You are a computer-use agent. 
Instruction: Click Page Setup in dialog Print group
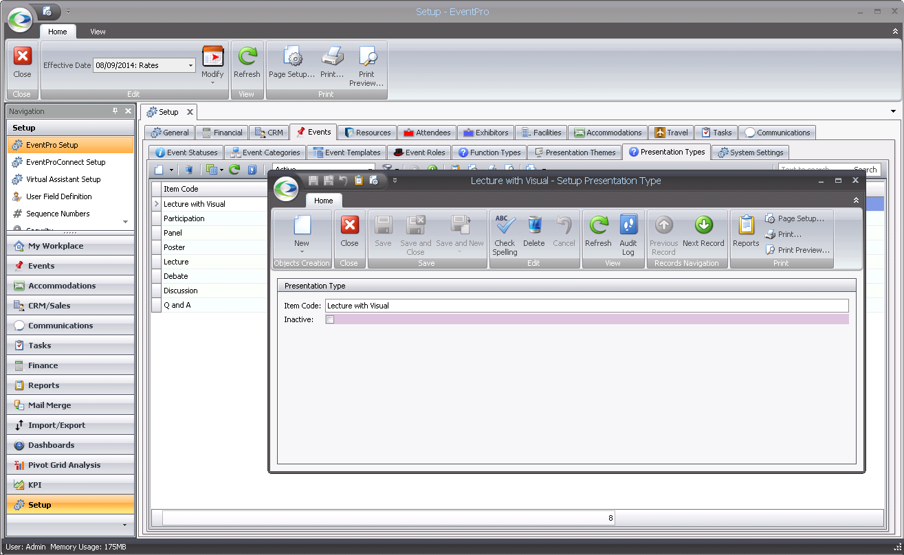(x=795, y=218)
